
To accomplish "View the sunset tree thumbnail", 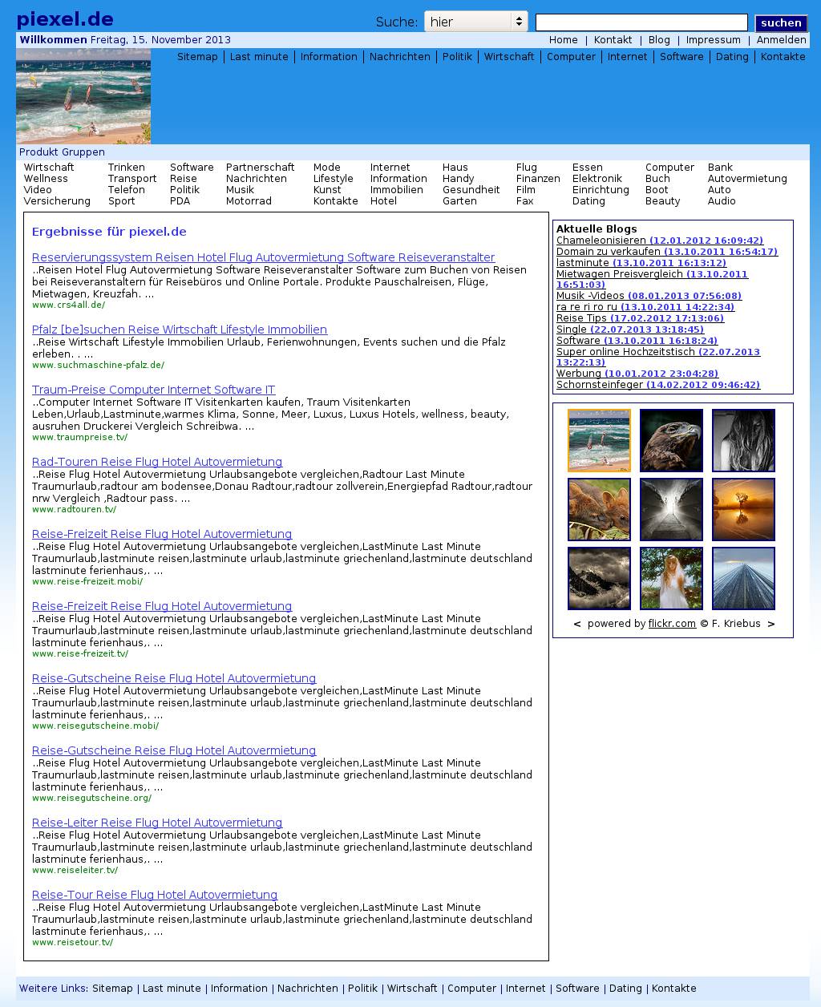I will click(743, 509).
